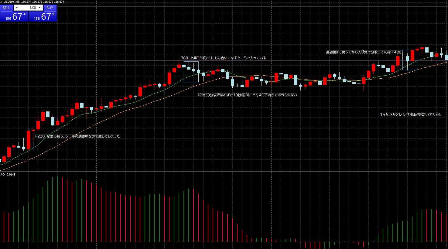The width and height of the screenshot is (448, 249).
Task: Click the 156.674 sell price tile
Action: click(14, 17)
